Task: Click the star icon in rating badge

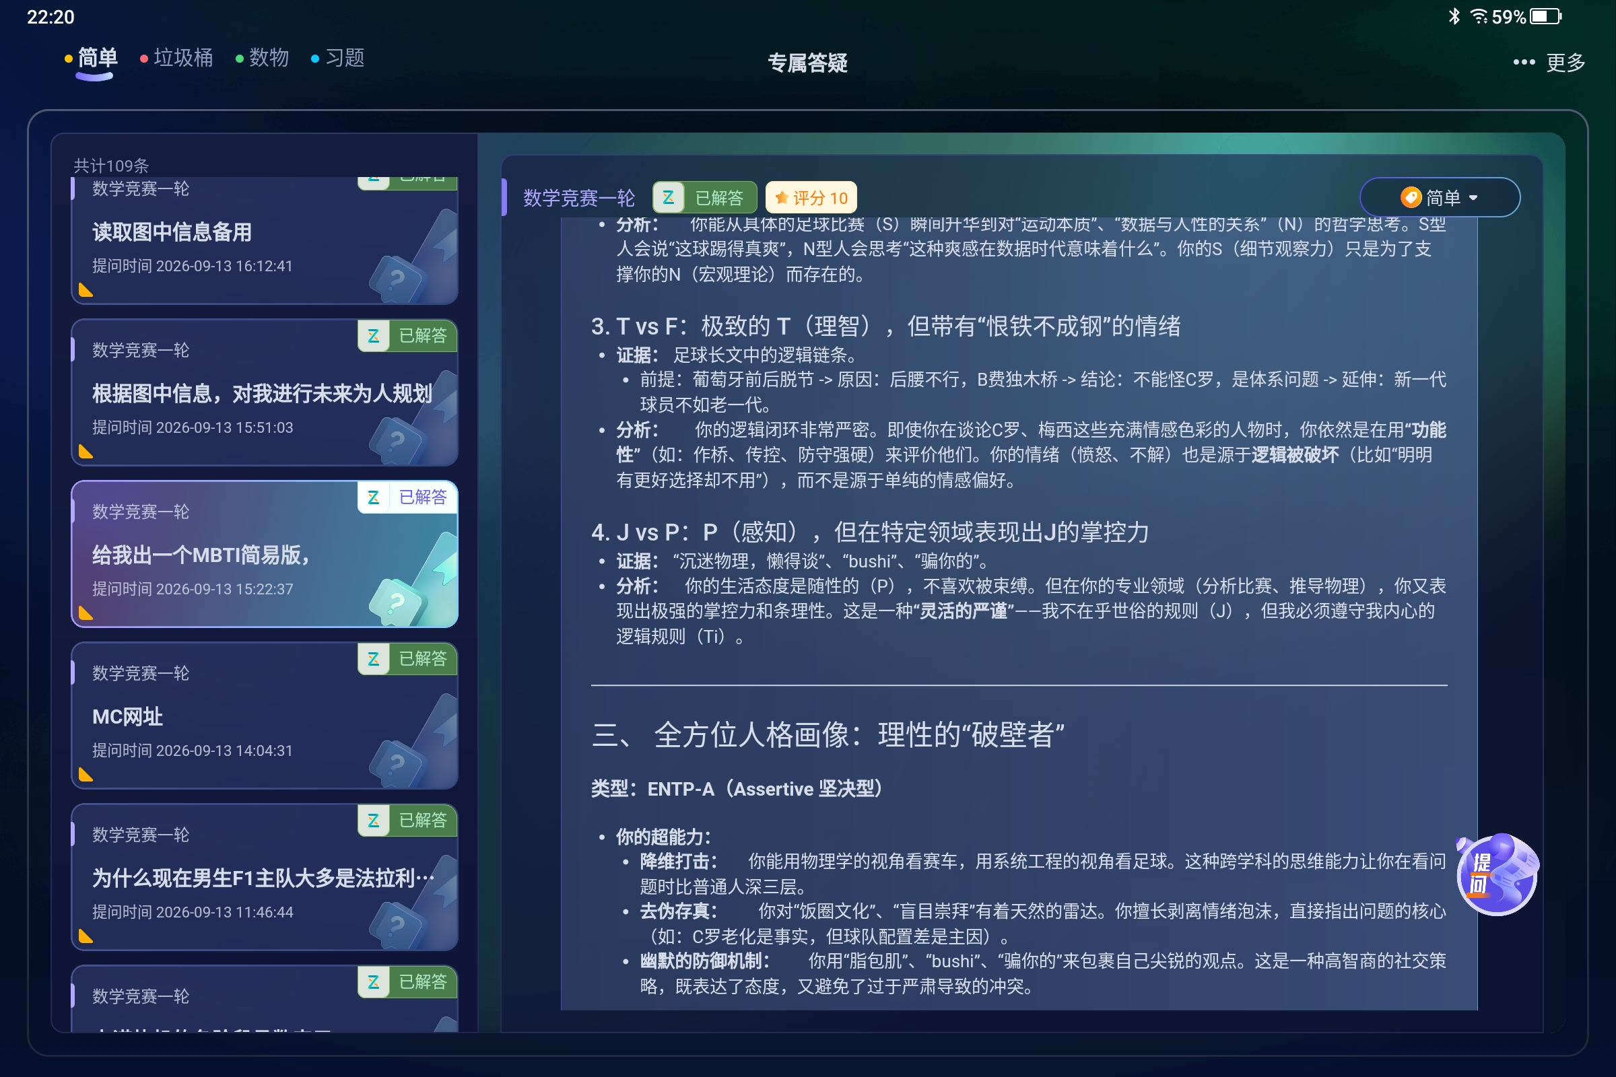Action: [781, 198]
